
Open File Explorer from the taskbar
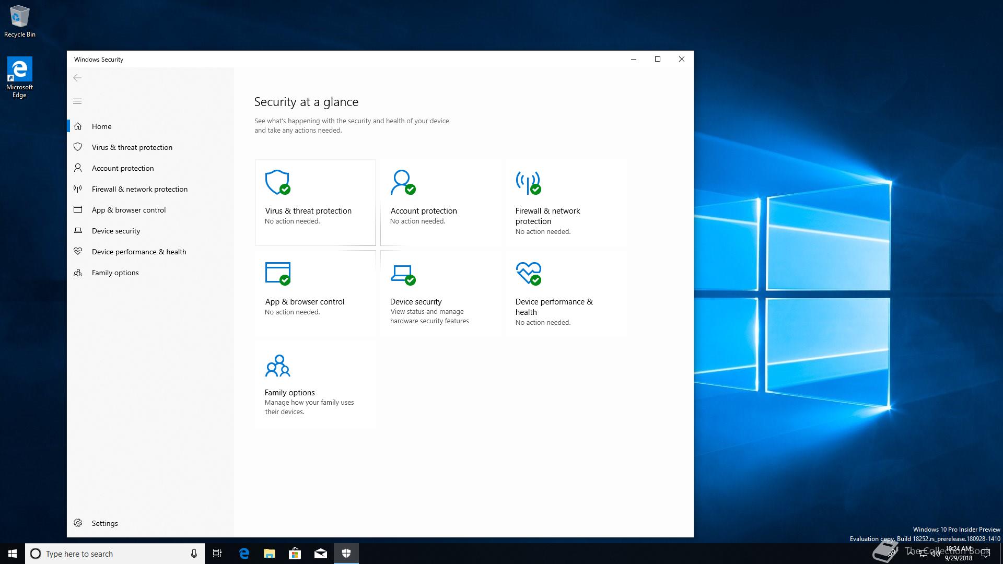coord(270,554)
